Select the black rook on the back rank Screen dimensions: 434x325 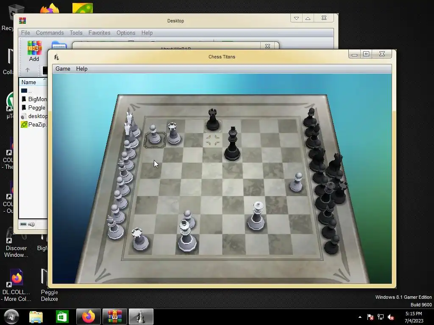pos(213,120)
